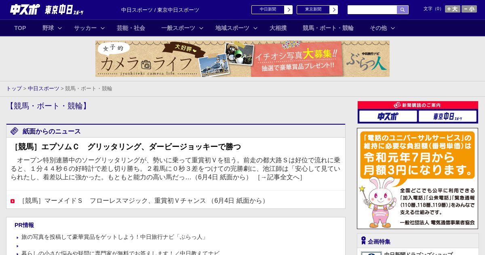The image size is (485, 255).
Task: Open the 野球 menu
Action: (48, 28)
